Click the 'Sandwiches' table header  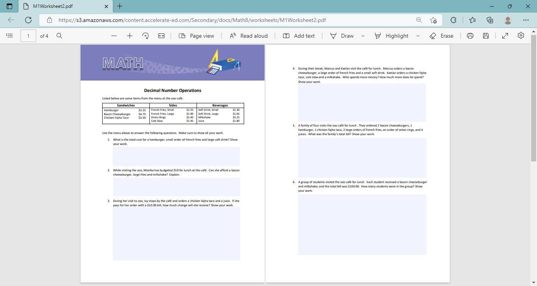[x=126, y=105]
